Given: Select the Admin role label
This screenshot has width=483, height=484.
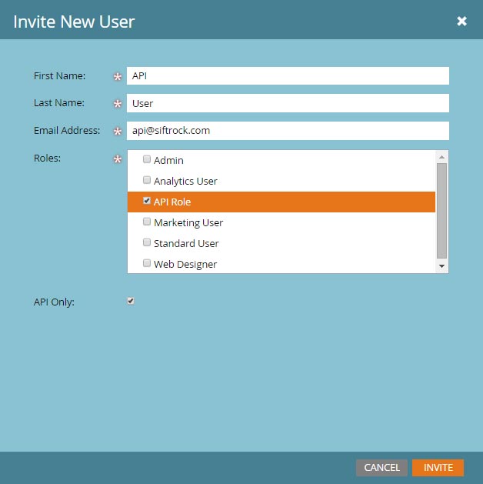Looking at the screenshot, I should point(168,161).
